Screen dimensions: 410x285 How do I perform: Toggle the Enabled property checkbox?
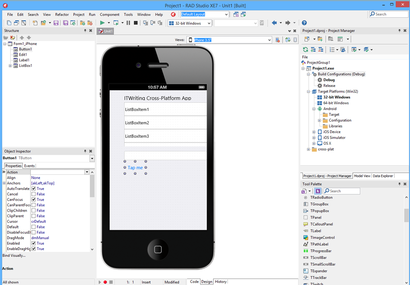(34, 243)
